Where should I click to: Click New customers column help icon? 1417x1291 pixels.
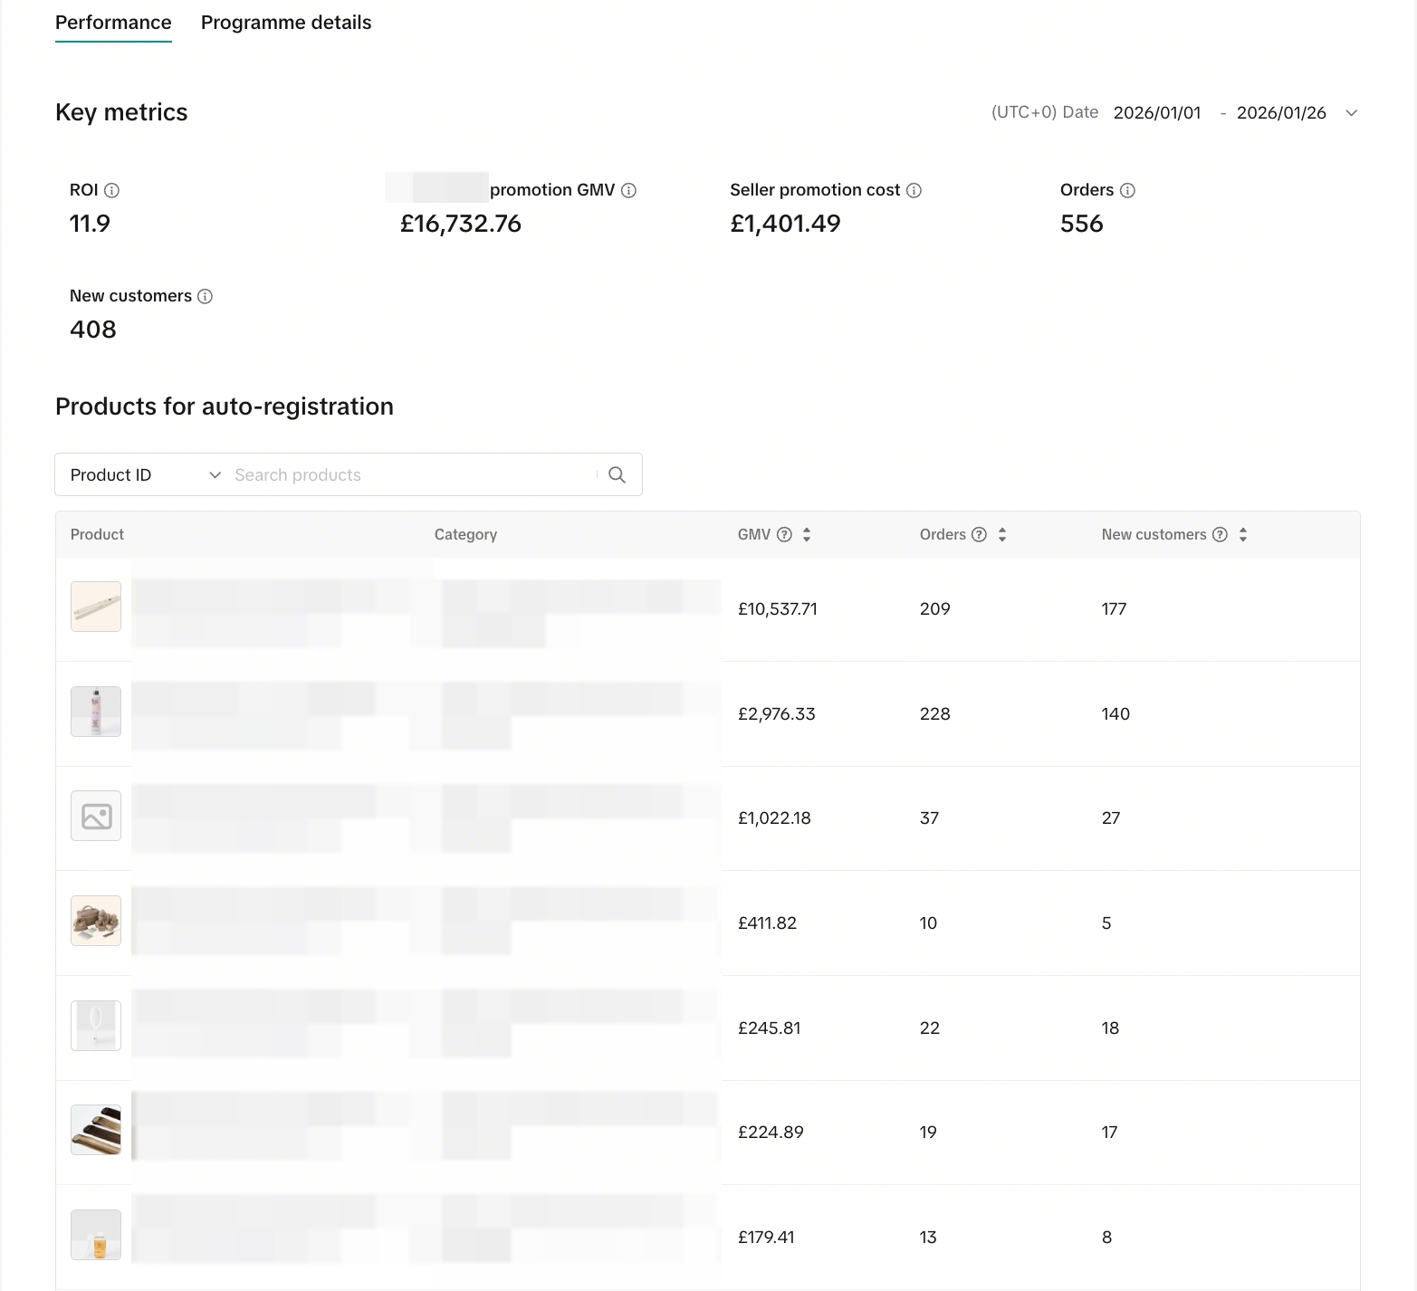point(1221,534)
